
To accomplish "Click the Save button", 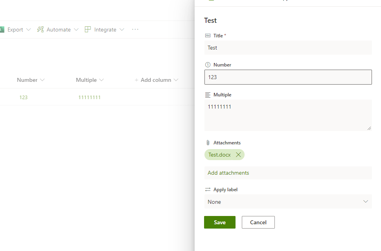I will point(219,222).
